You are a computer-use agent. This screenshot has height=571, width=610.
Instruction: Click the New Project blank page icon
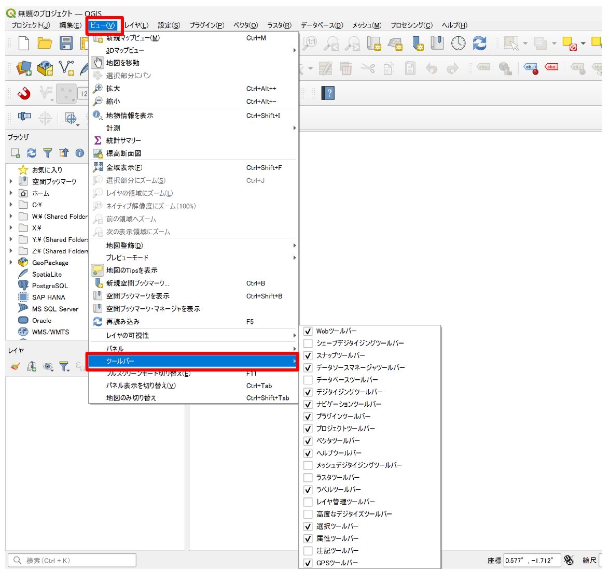tap(24, 43)
